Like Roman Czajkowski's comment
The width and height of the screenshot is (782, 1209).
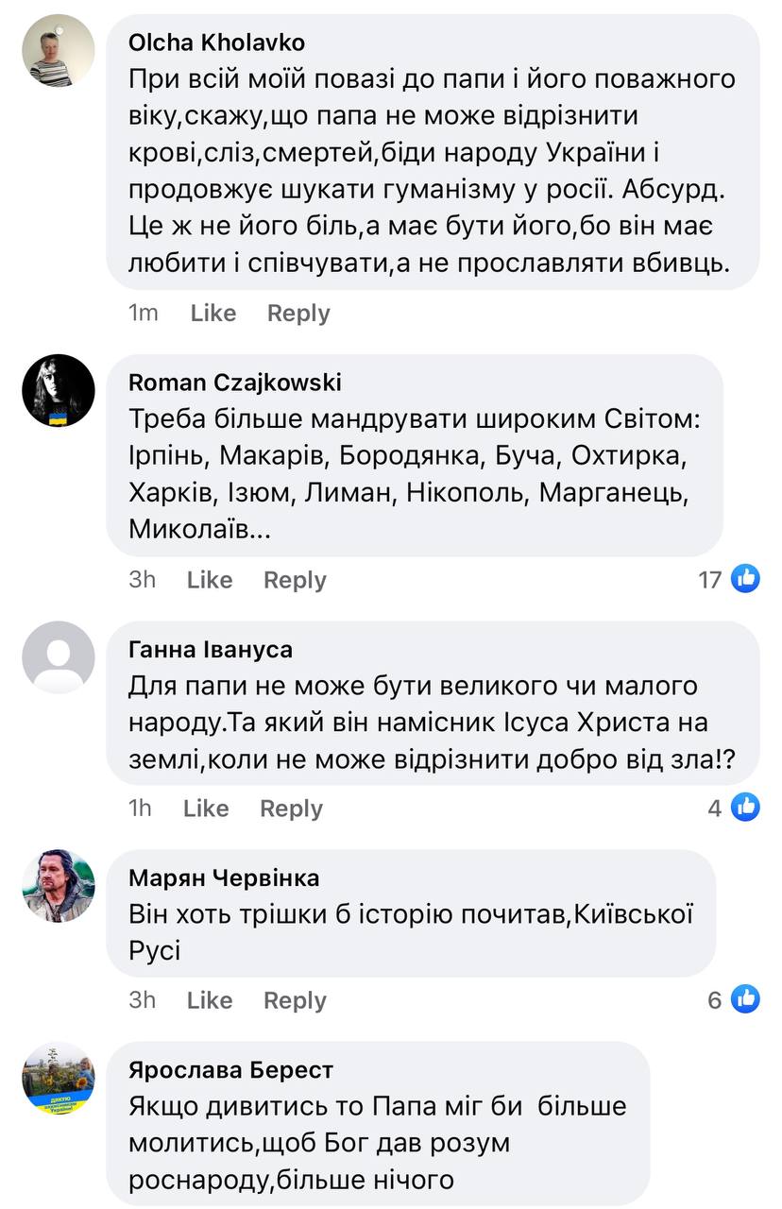pos(210,580)
